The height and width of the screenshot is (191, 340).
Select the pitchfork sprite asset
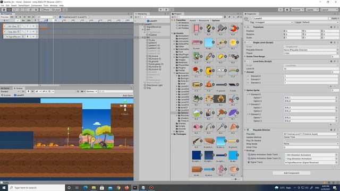coord(221,127)
